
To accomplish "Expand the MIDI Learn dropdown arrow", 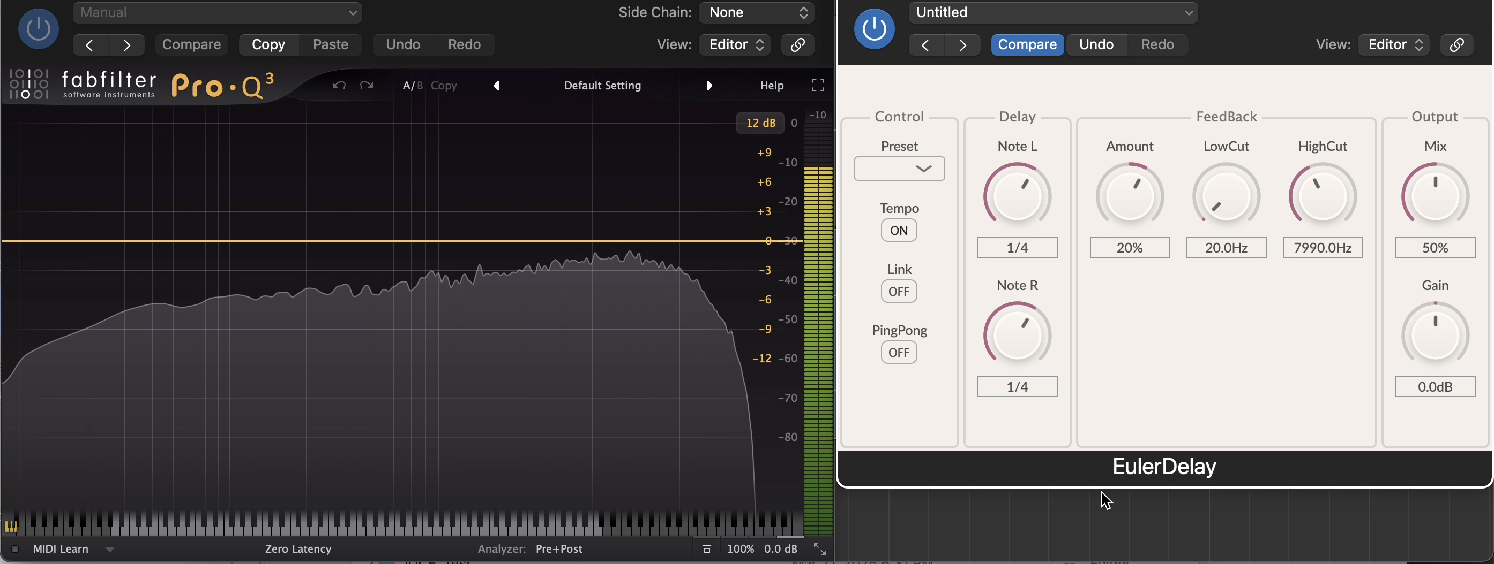I will [110, 550].
